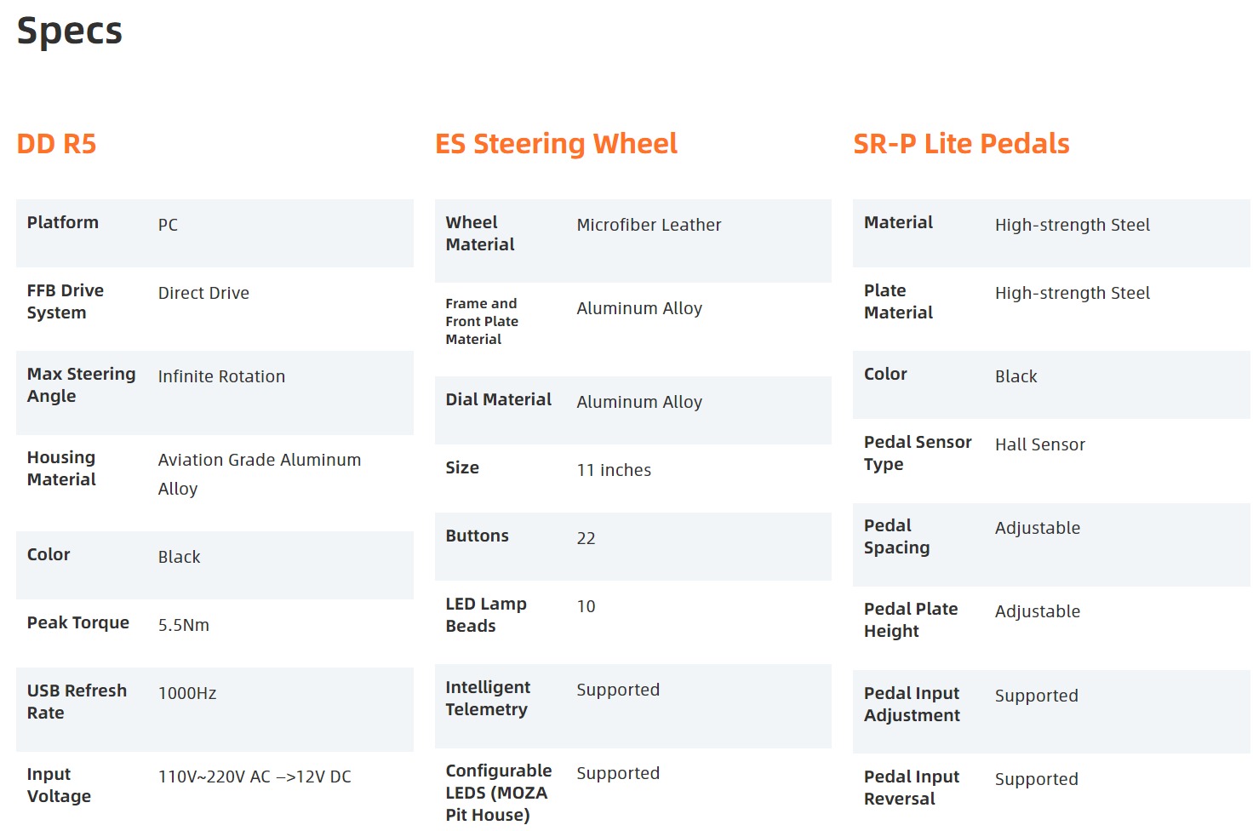Viewport: 1253px width, 831px height.
Task: Click the 5.5Nm peak torque value
Action: 184,625
